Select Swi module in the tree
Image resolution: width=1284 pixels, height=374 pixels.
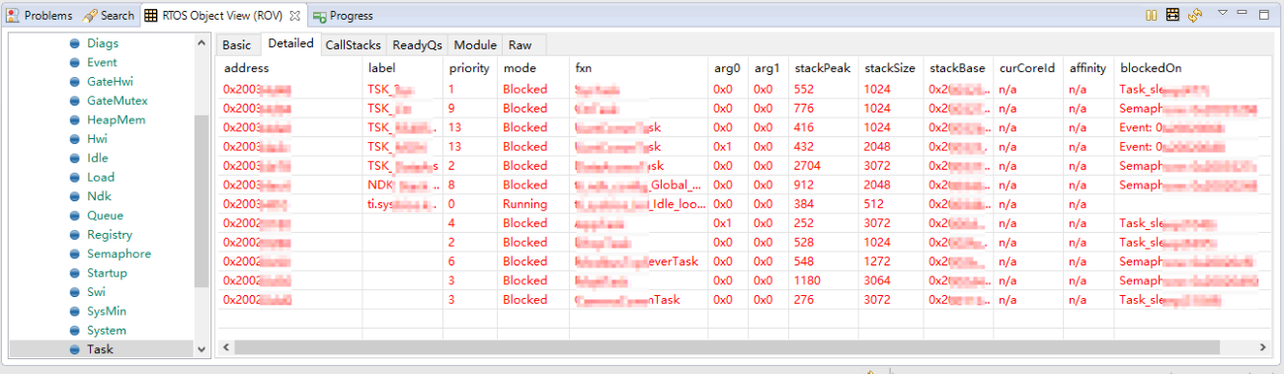pyautogui.click(x=96, y=292)
